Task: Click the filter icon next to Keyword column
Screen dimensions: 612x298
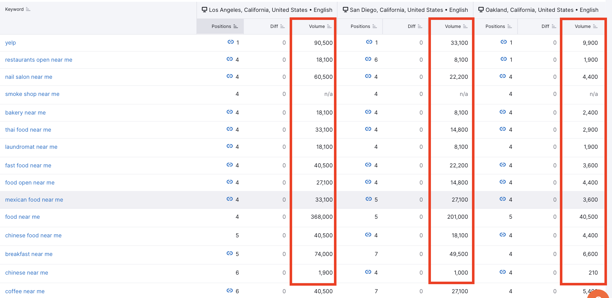Action: (29, 9)
